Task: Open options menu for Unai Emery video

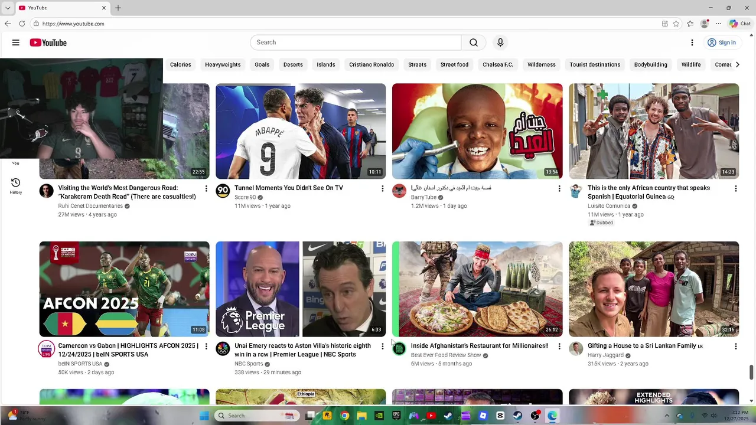Action: (x=382, y=346)
